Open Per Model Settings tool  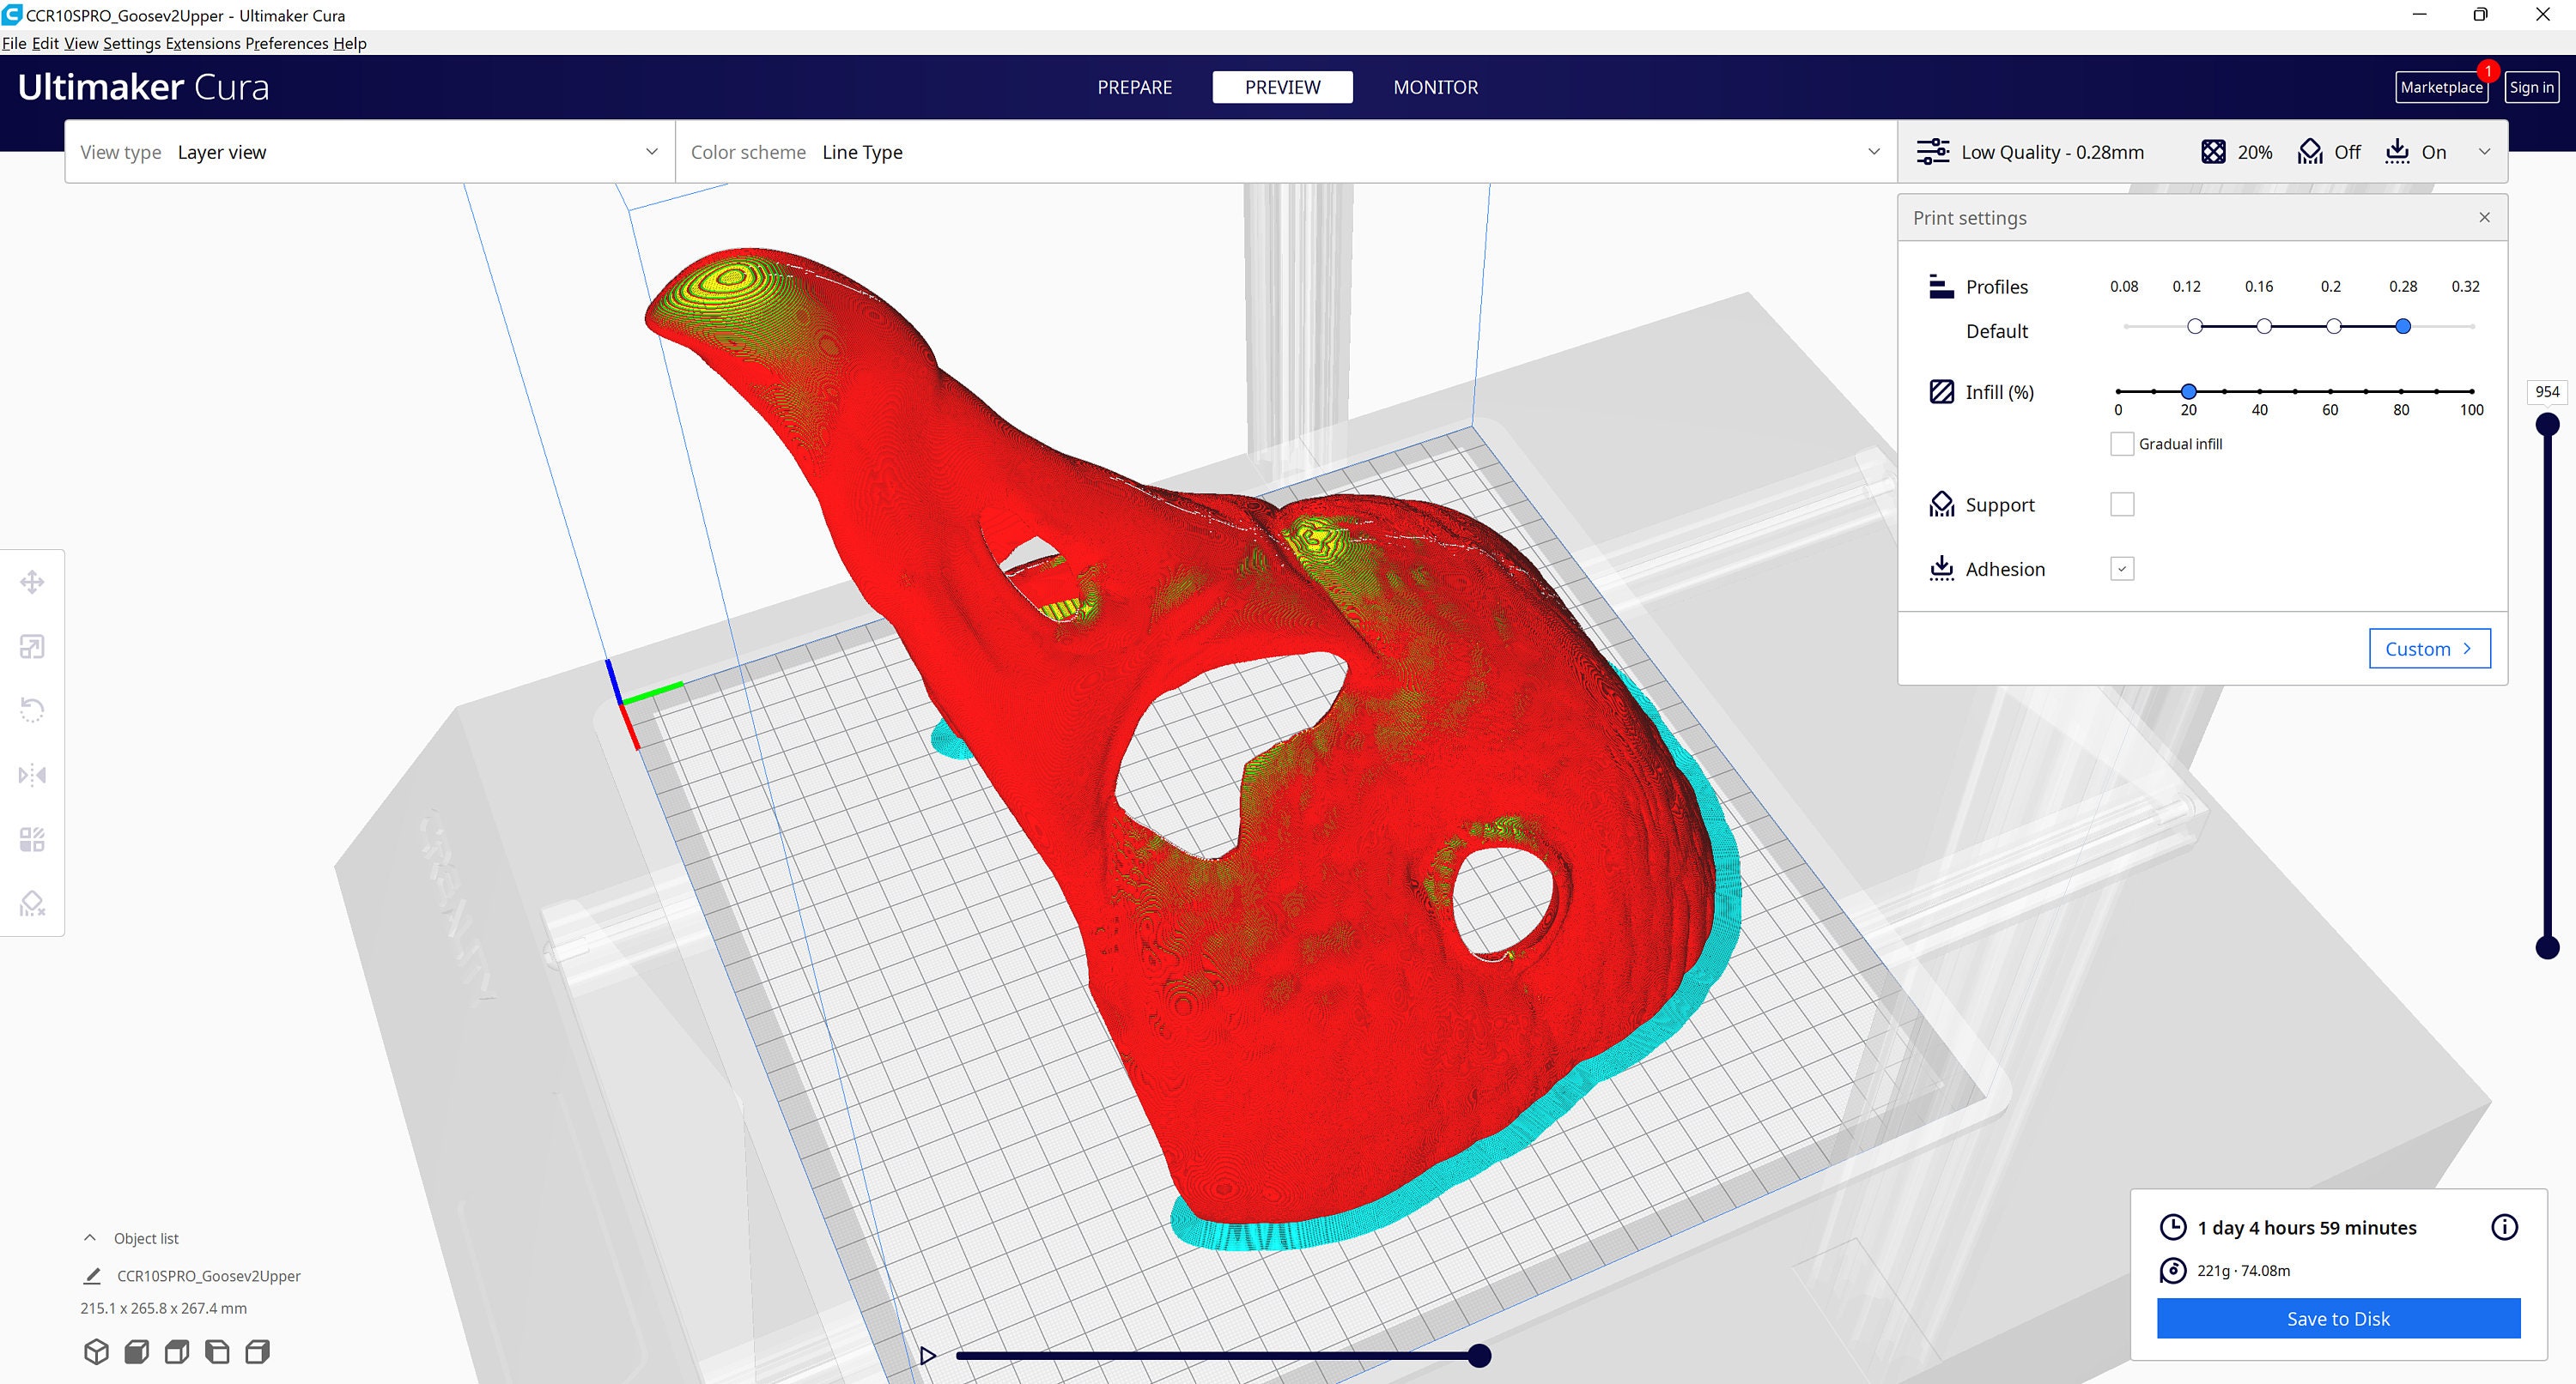[32, 839]
